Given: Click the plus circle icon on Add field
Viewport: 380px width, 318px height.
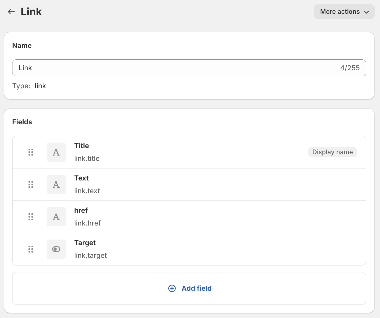Looking at the screenshot, I should click(x=172, y=288).
